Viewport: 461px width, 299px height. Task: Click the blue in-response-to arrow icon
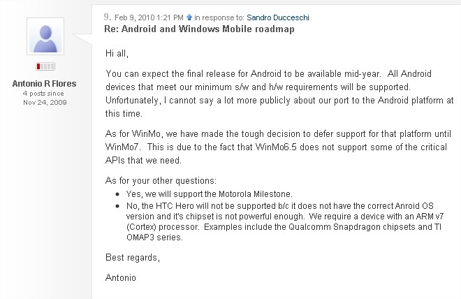click(x=189, y=15)
